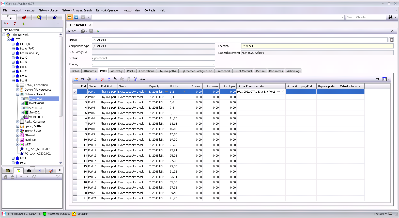
Task: Open the Contacts menu
Action: (150, 10)
